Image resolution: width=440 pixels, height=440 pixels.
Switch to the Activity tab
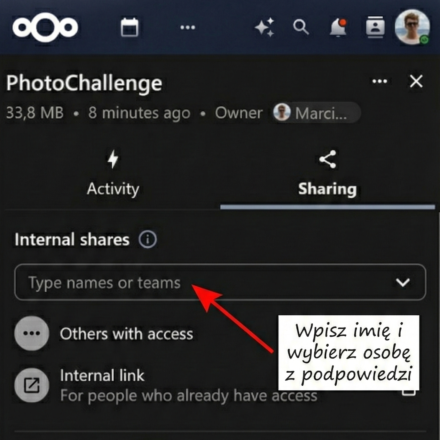click(x=113, y=173)
